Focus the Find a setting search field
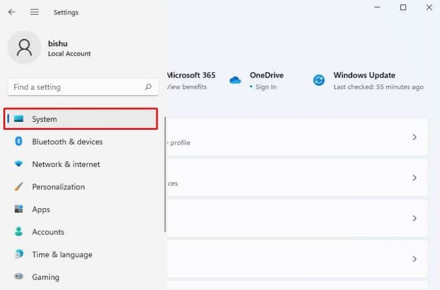This screenshot has width=440, height=290. tap(74, 87)
